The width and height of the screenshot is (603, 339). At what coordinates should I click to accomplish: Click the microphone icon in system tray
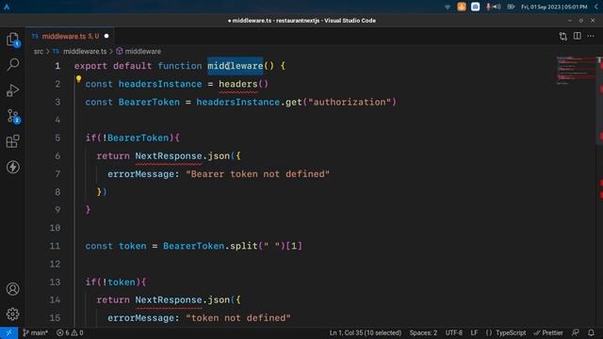pos(488,7)
